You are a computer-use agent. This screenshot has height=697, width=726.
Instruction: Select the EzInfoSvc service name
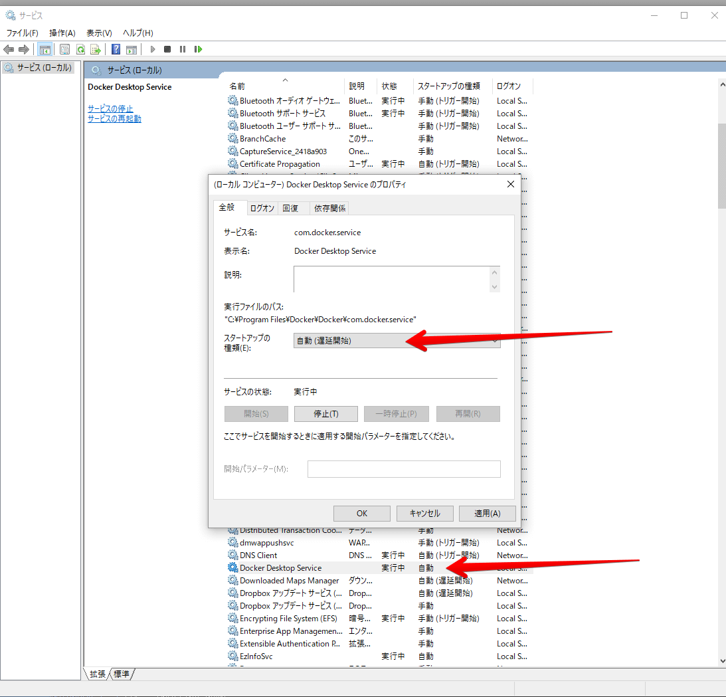click(x=256, y=656)
